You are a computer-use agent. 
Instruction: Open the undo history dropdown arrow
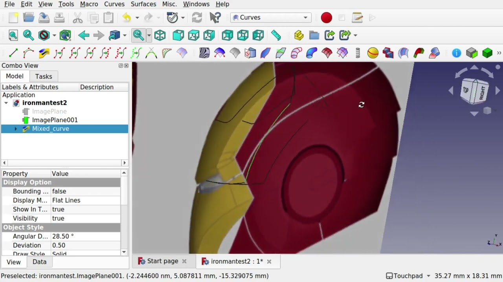137,18
